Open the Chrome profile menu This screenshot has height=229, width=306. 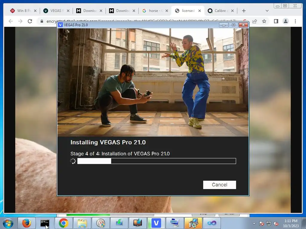285,21
